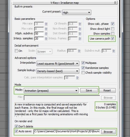130x137 pixels.
Task: Click the Mode File path field
Action: (62, 98)
